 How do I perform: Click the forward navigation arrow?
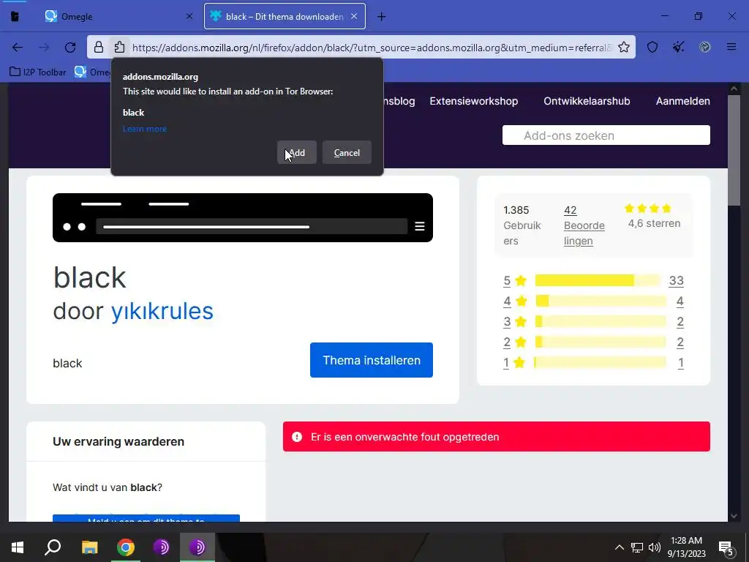(44, 48)
